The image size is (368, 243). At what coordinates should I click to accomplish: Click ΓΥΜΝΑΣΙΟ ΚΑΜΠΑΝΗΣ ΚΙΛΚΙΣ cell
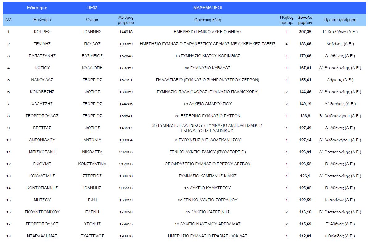(x=208, y=176)
